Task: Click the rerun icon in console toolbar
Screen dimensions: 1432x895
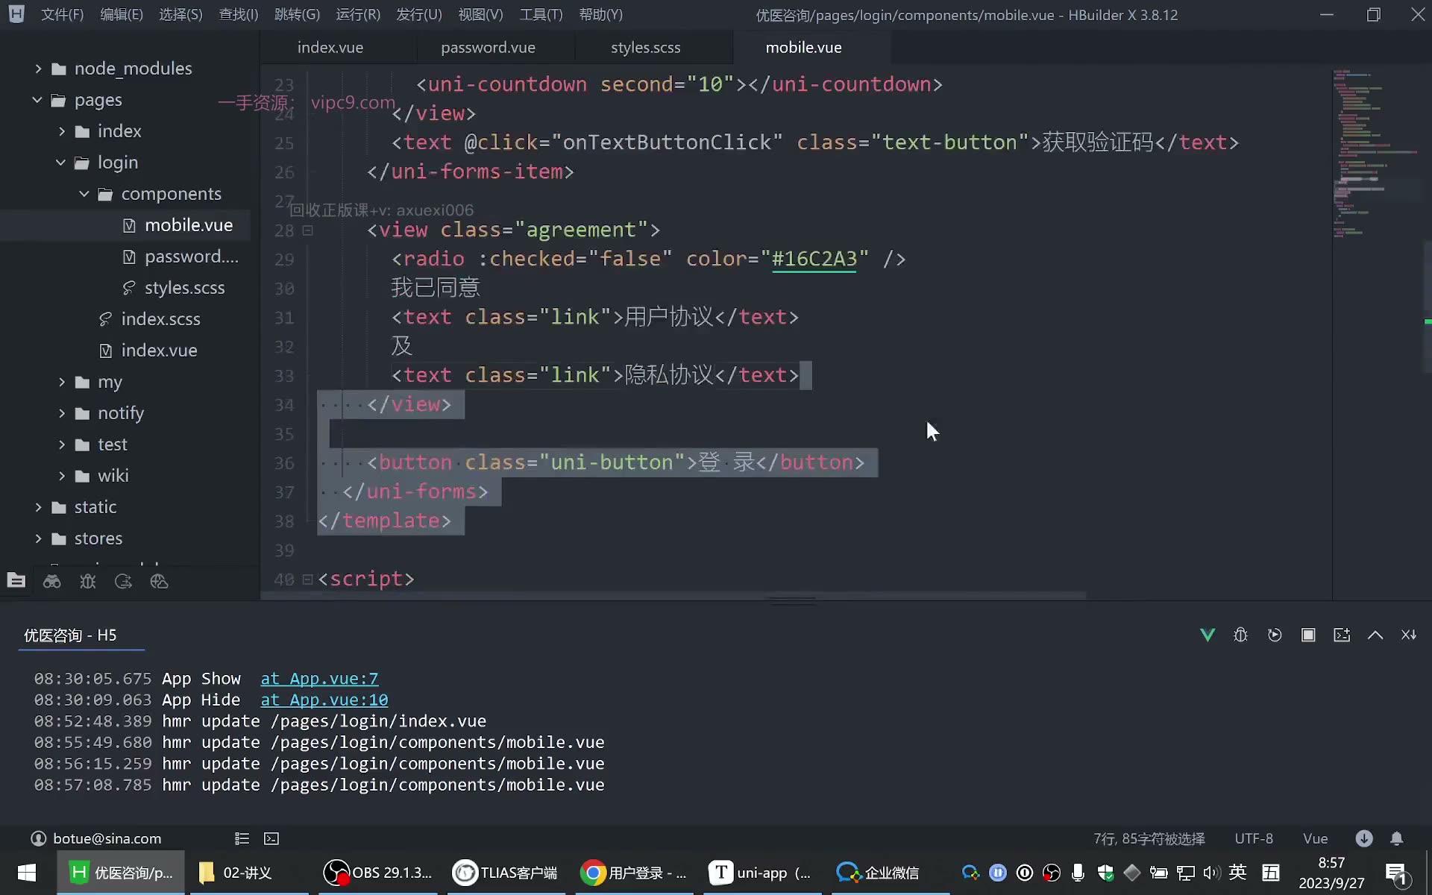Action: tap(1275, 635)
